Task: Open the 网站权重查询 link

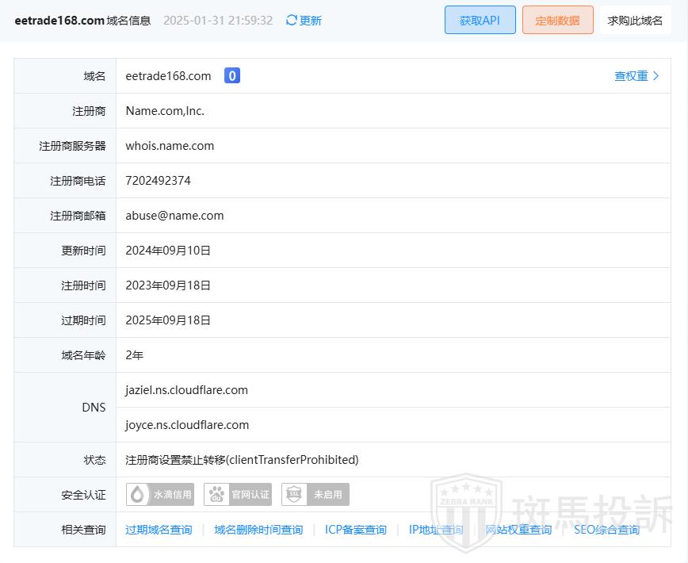Action: point(518,530)
